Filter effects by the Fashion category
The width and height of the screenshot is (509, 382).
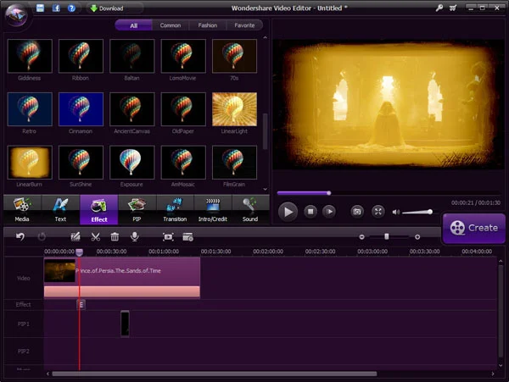(x=208, y=25)
